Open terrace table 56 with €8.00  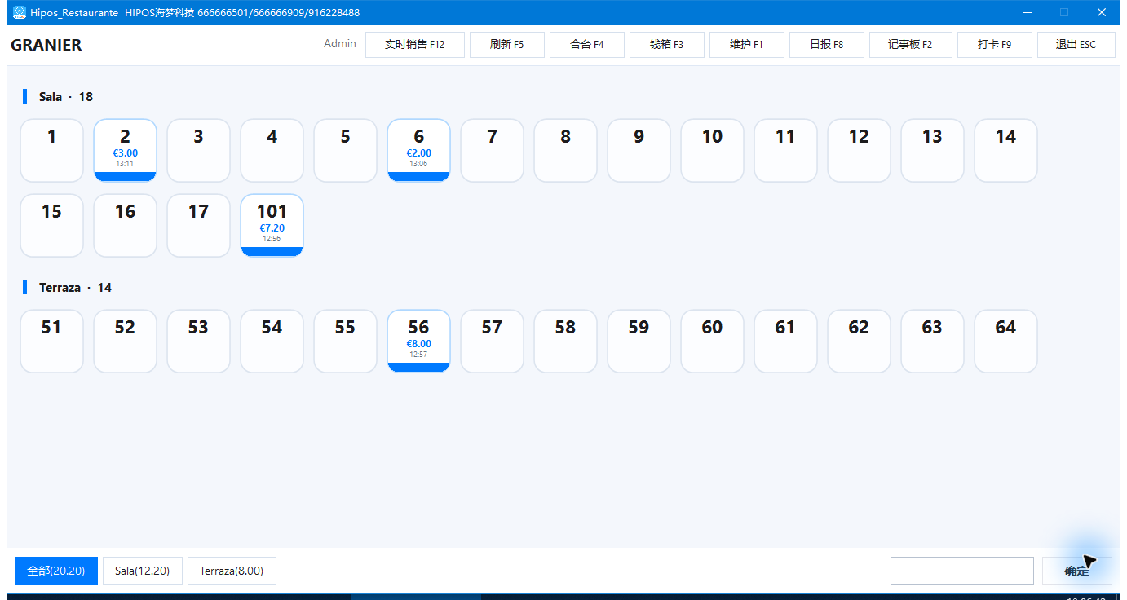[419, 341]
